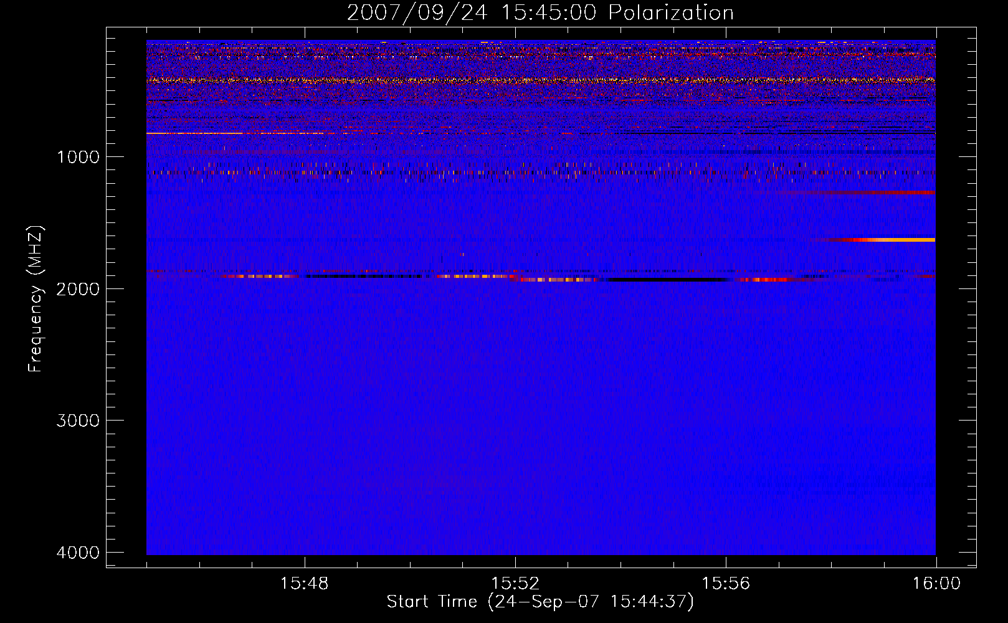Viewport: 1008px width, 623px height.
Task: Click the 'Start Time (24-Sep-07 15:44:37)' axis label
Action: 540,602
